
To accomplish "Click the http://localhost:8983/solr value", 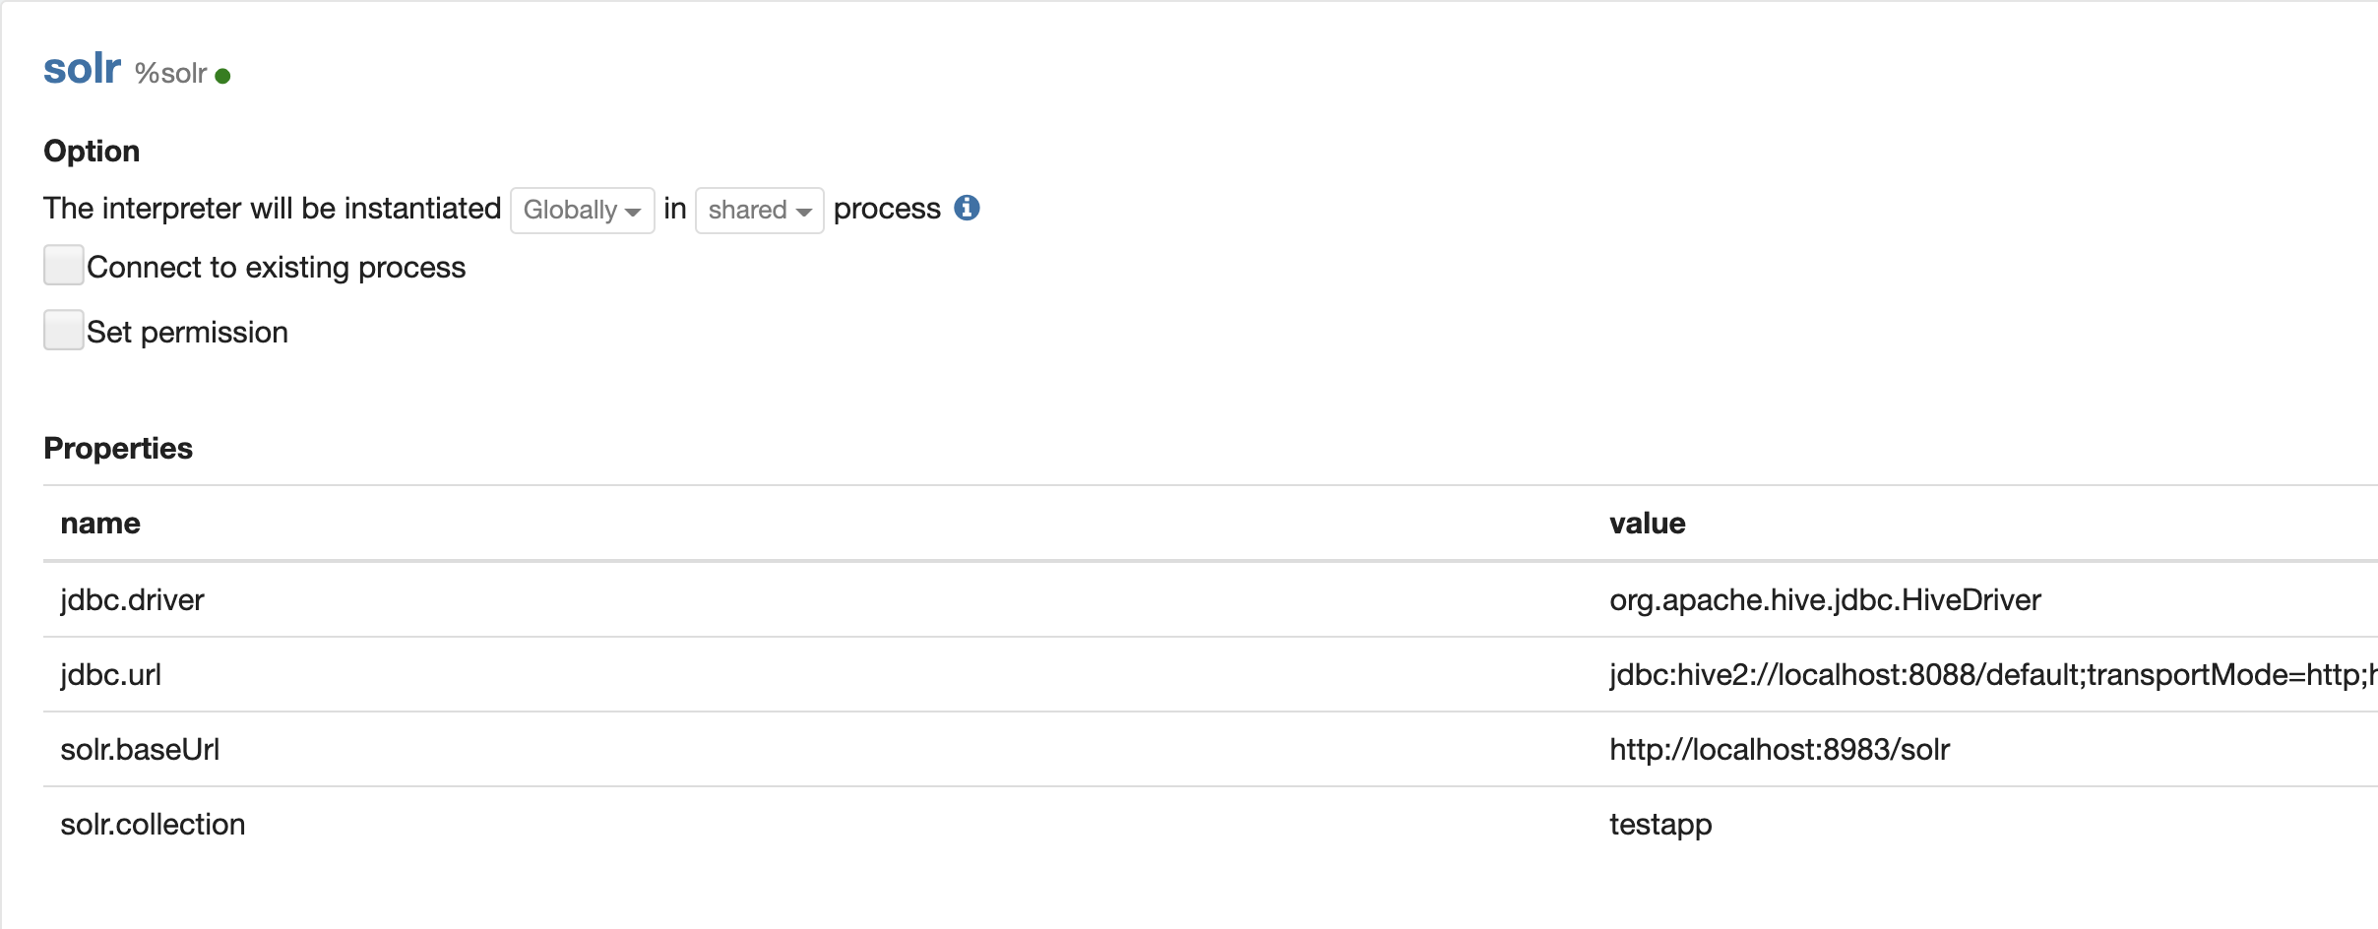I will [x=1779, y=749].
